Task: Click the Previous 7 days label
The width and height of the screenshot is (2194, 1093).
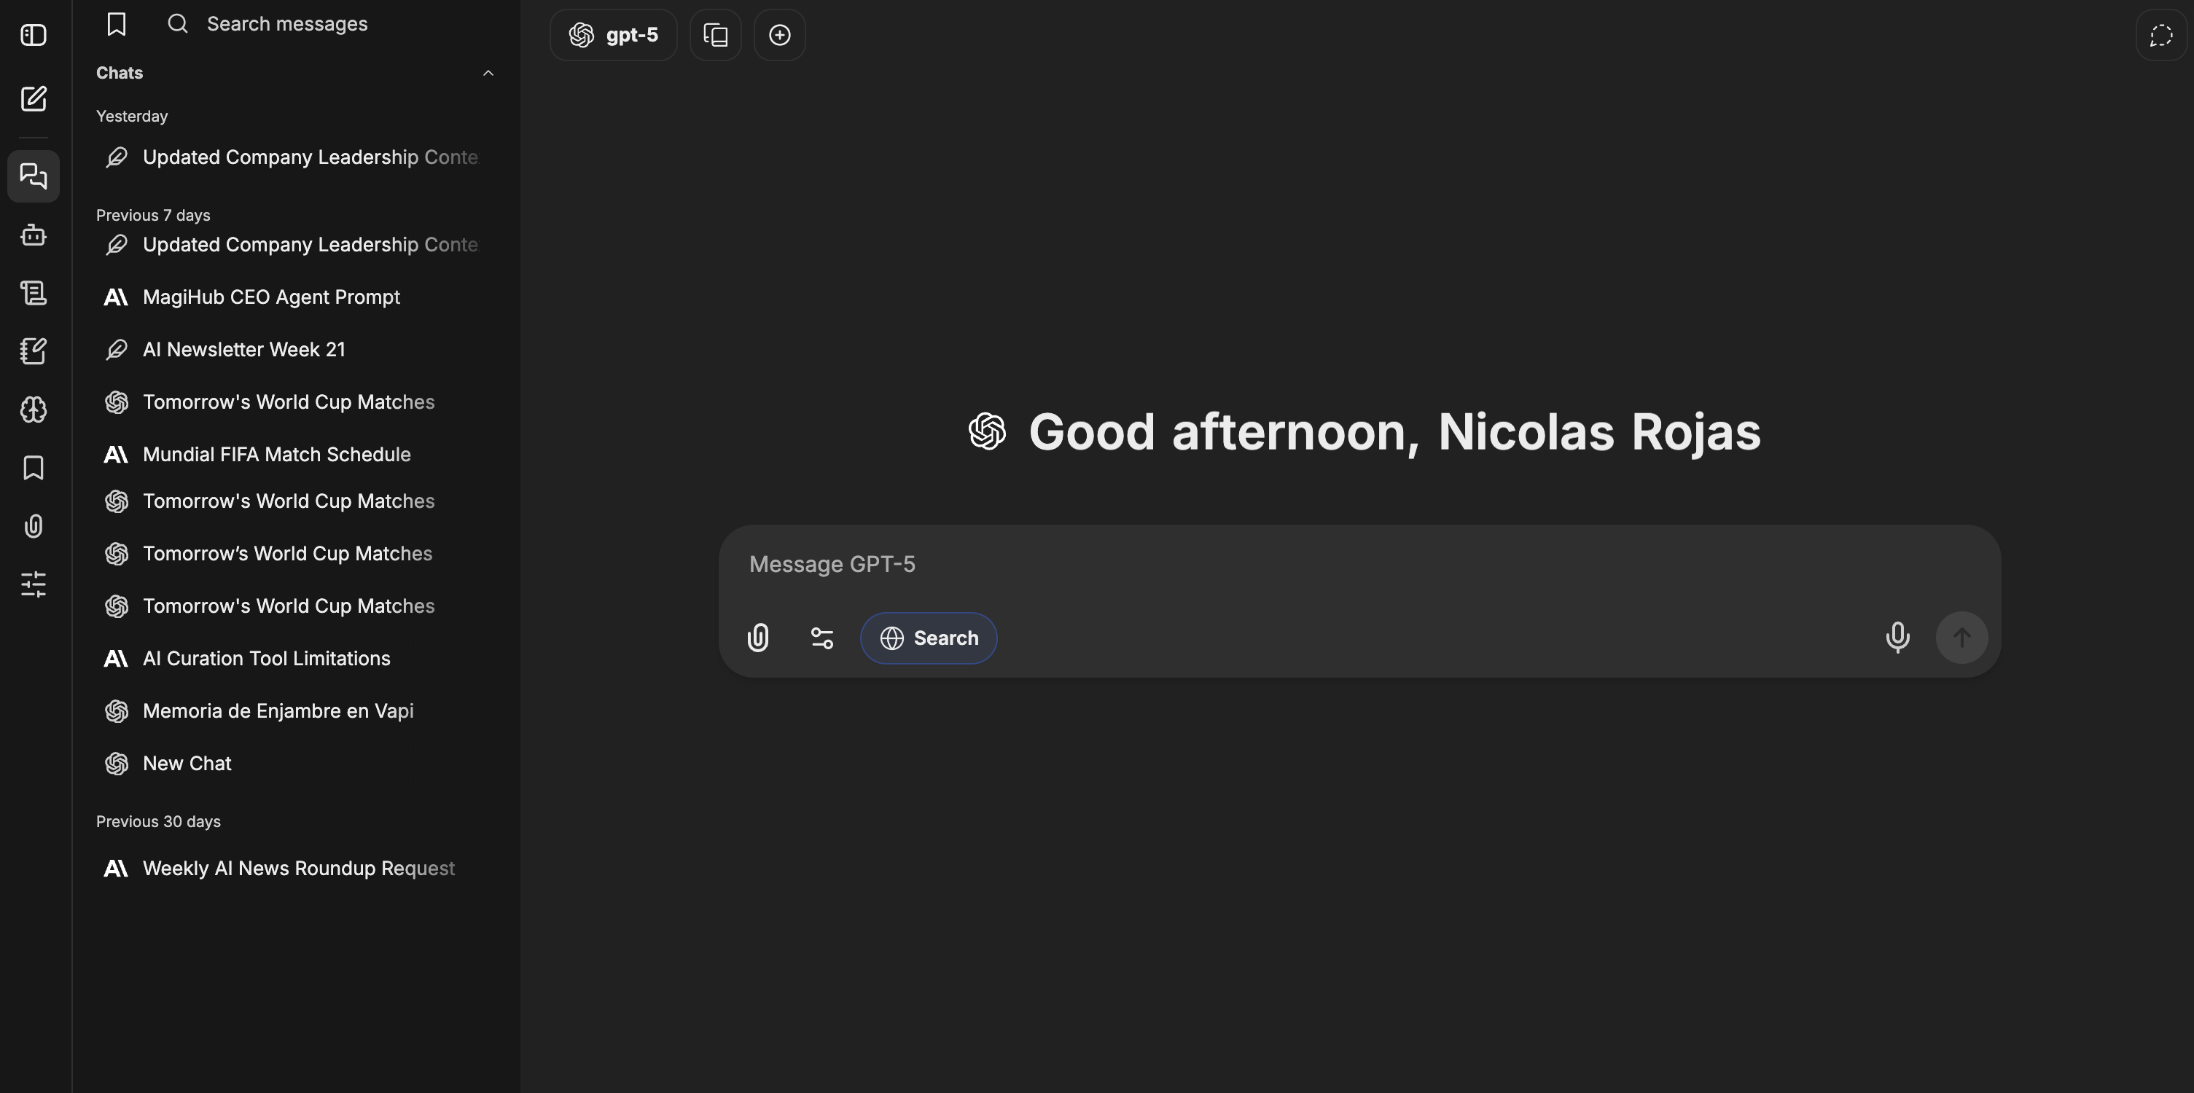Action: (x=153, y=216)
